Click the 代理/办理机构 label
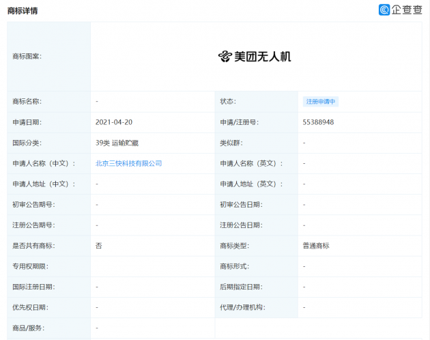 (x=242, y=308)
